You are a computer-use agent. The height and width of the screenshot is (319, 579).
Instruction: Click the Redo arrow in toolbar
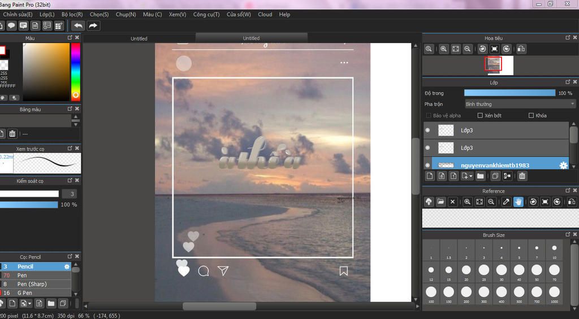tap(93, 25)
